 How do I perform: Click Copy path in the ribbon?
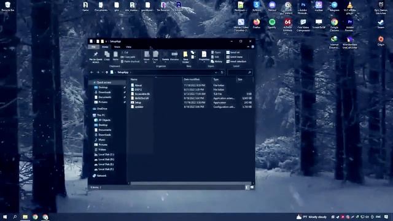coord(128,57)
